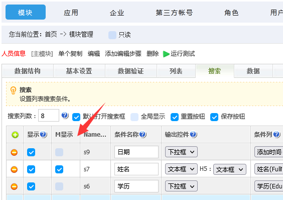Viewport: 283px width, 200px height.
Task: Enable M显示 checkbox for row s6
Action: [59, 186]
